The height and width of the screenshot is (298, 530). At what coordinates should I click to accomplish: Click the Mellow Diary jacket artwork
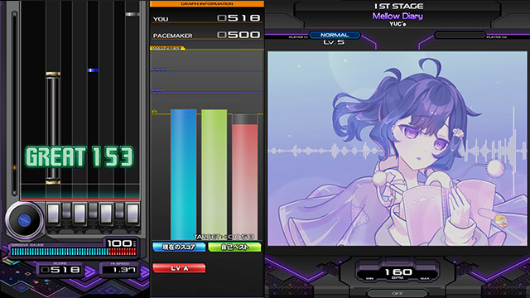point(397,149)
